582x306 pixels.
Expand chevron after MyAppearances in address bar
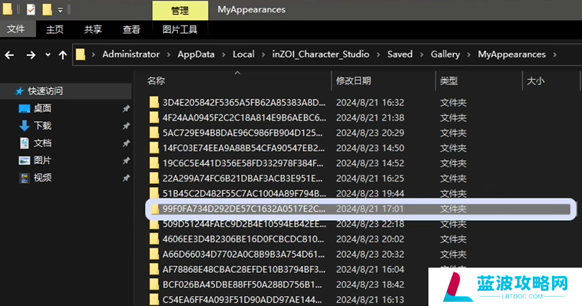click(554, 54)
